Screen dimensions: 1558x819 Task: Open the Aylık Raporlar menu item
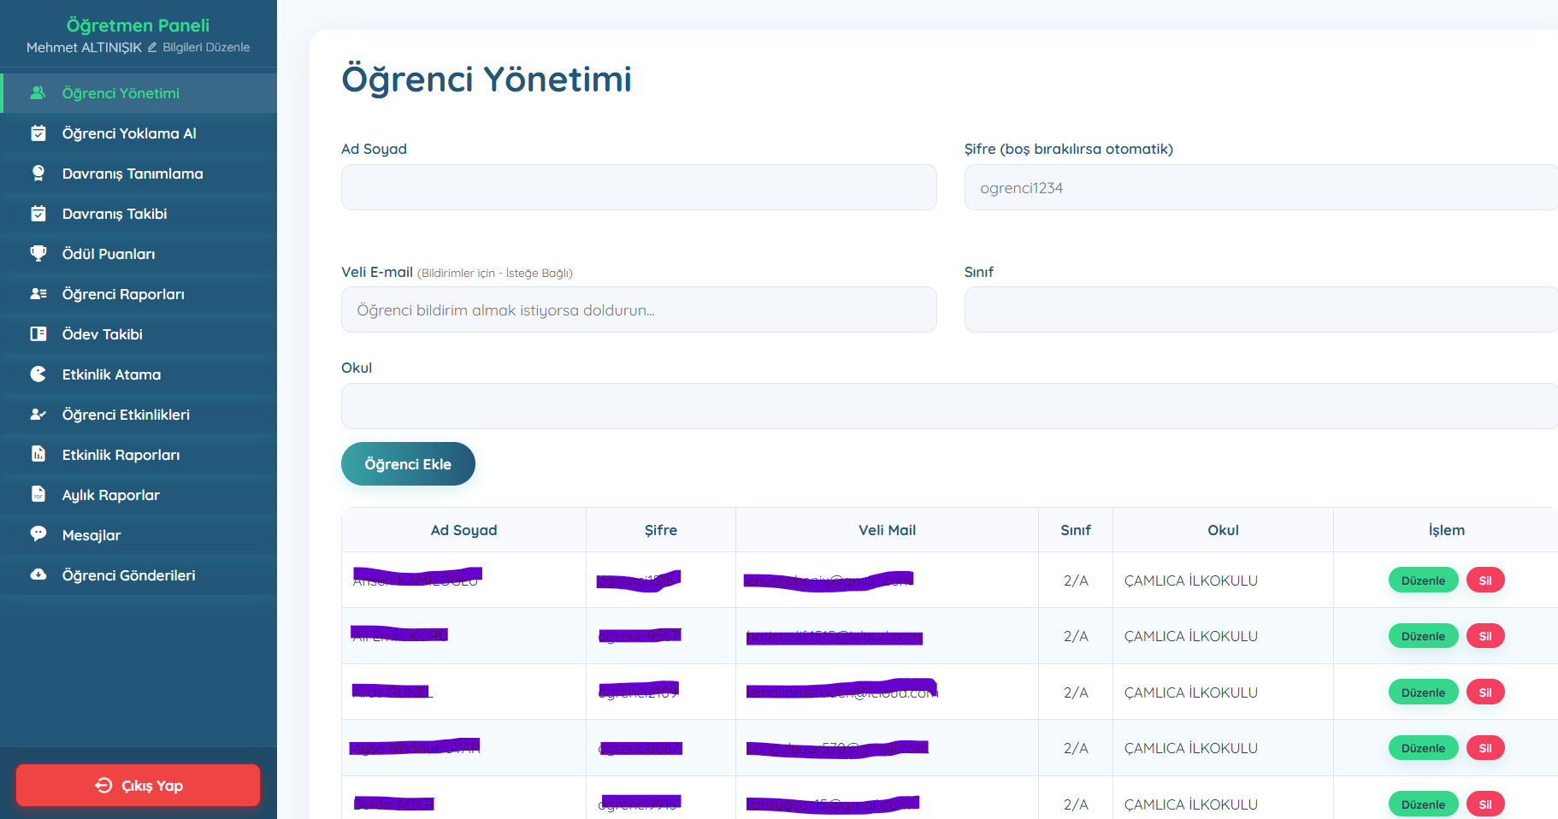tap(111, 495)
